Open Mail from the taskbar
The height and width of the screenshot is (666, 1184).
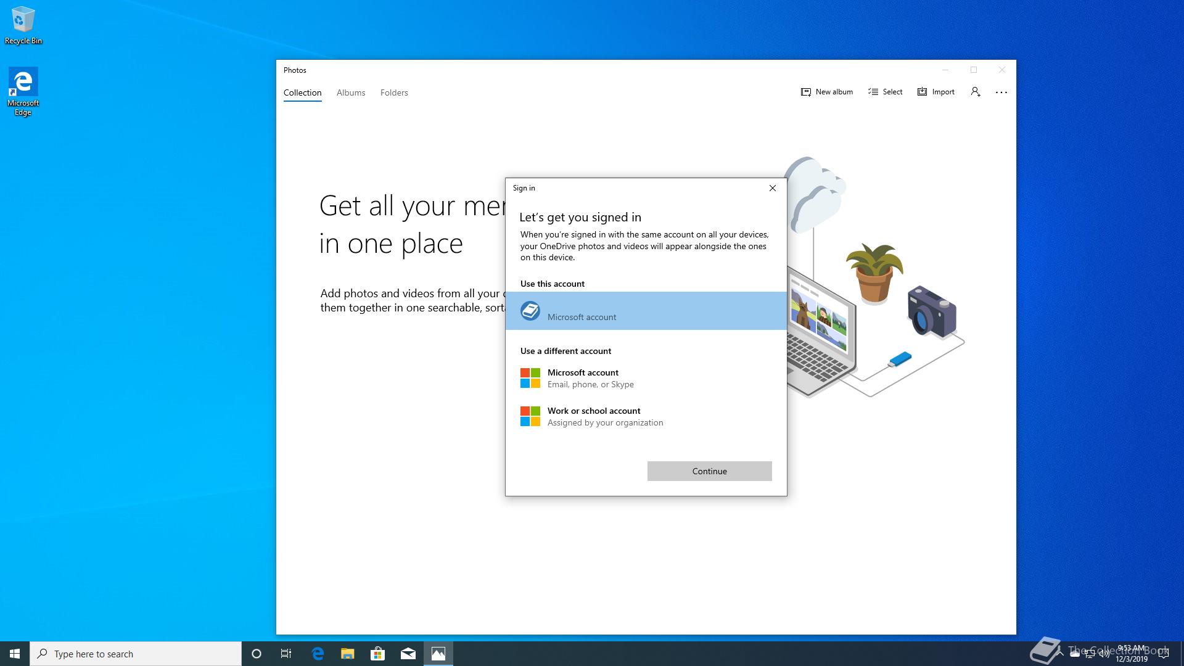[408, 654]
